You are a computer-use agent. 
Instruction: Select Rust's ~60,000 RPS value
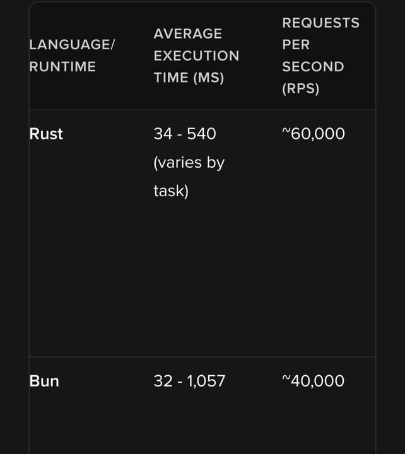coord(314,134)
